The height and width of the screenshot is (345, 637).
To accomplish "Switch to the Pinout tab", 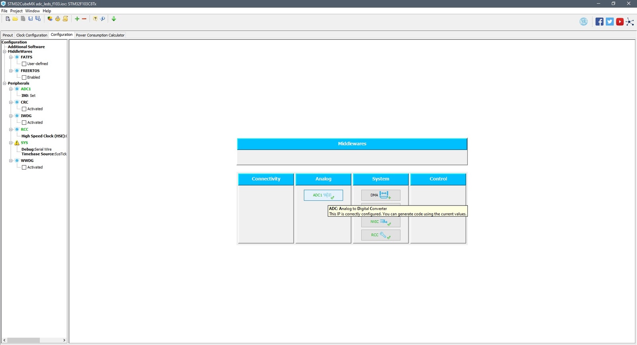I will (8, 35).
